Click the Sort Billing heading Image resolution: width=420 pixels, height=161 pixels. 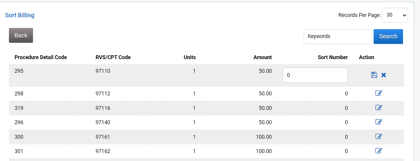[x=20, y=15]
